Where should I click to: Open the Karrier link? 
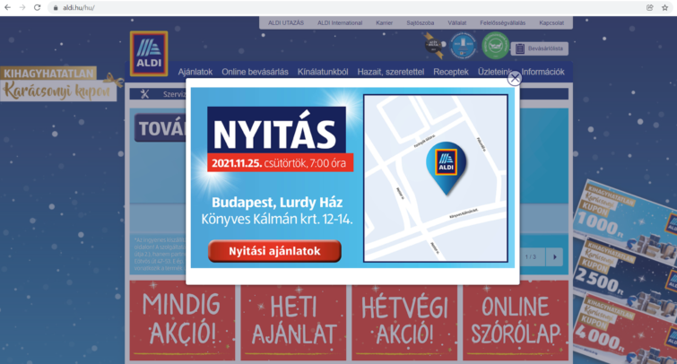click(384, 22)
